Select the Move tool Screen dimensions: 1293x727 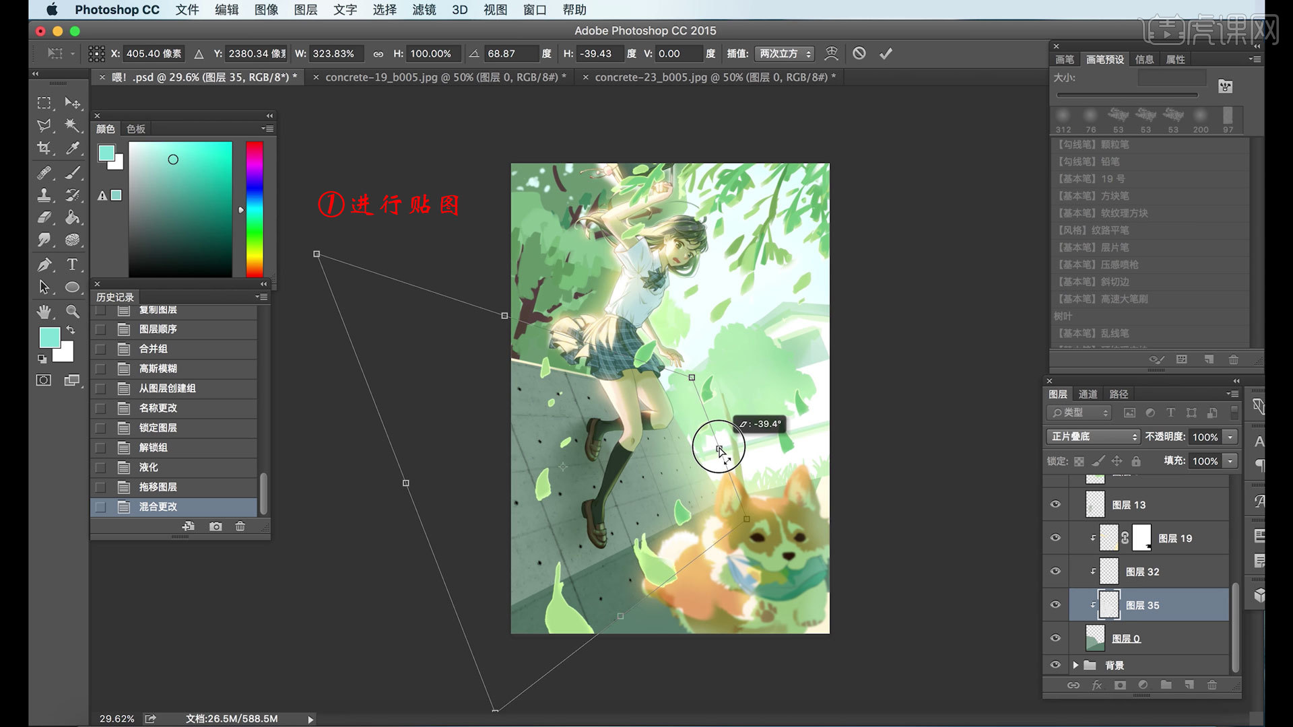pos(72,103)
